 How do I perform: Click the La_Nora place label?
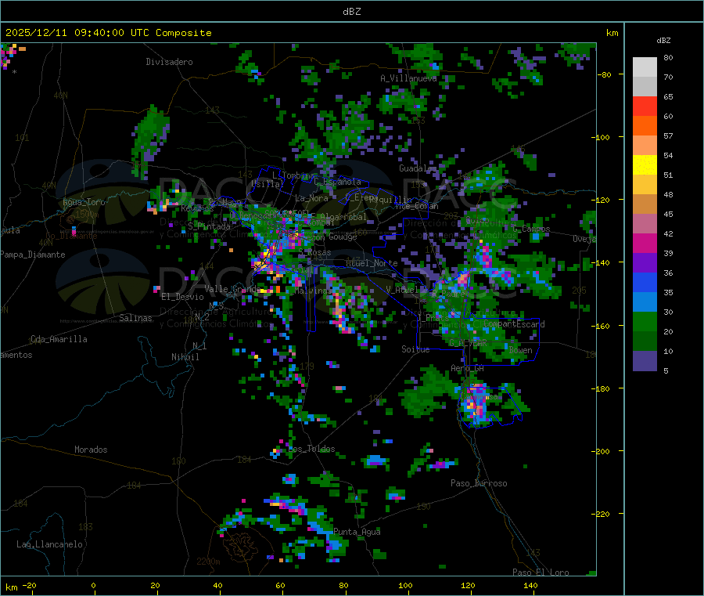click(311, 198)
